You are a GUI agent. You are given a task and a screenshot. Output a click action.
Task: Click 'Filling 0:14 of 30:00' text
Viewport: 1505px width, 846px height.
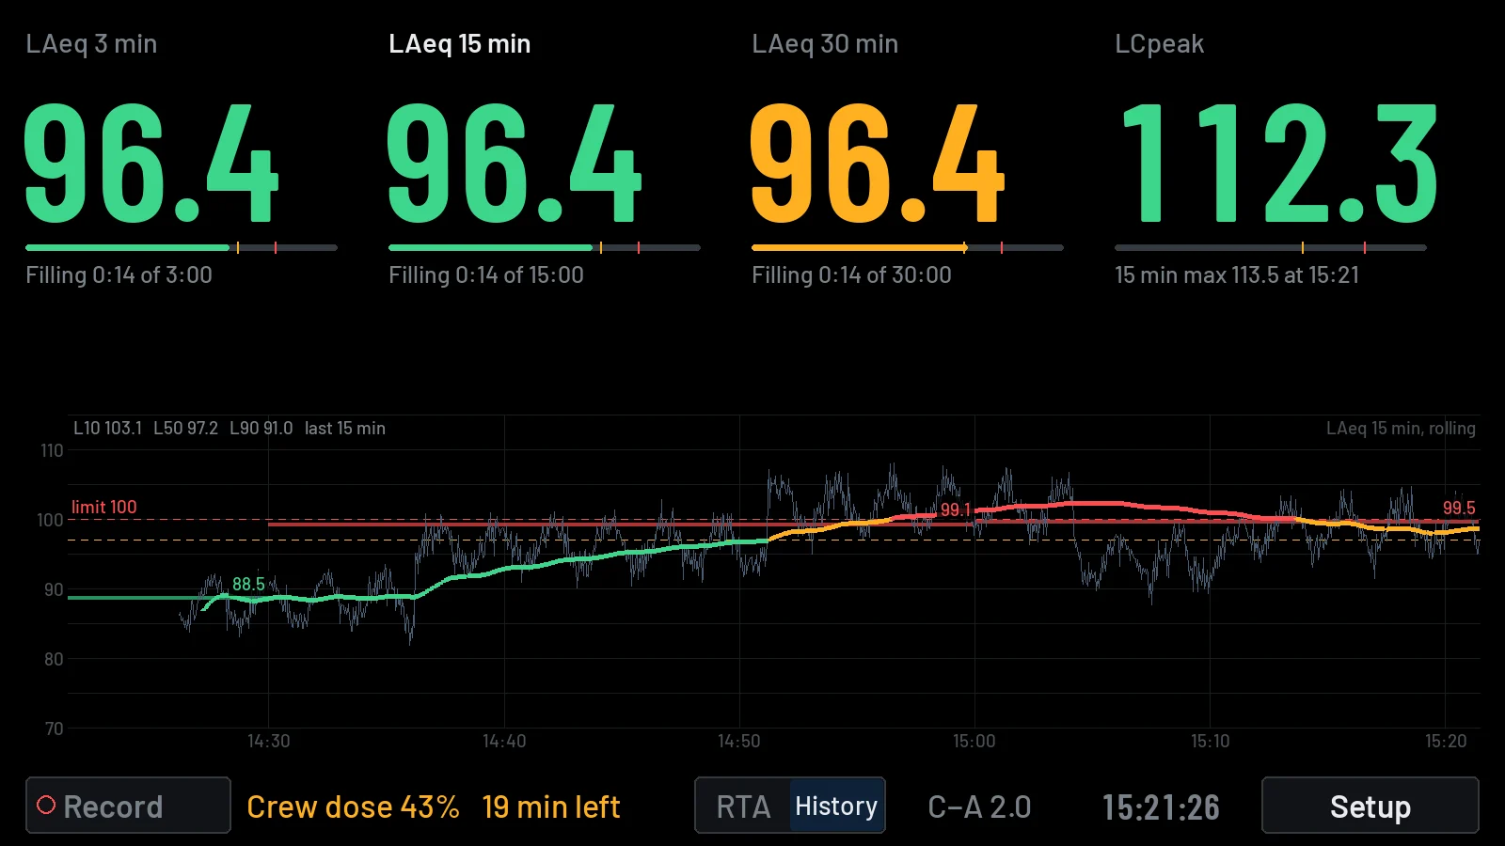point(851,275)
